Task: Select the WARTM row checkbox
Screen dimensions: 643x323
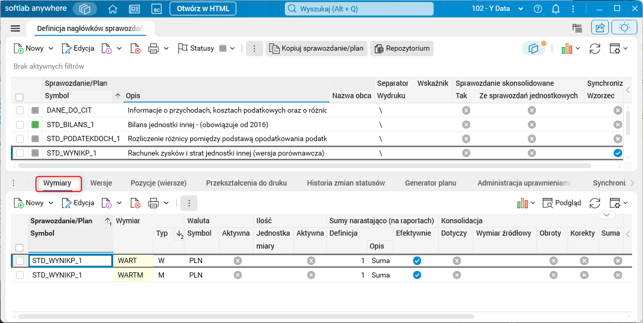Action: click(x=20, y=275)
